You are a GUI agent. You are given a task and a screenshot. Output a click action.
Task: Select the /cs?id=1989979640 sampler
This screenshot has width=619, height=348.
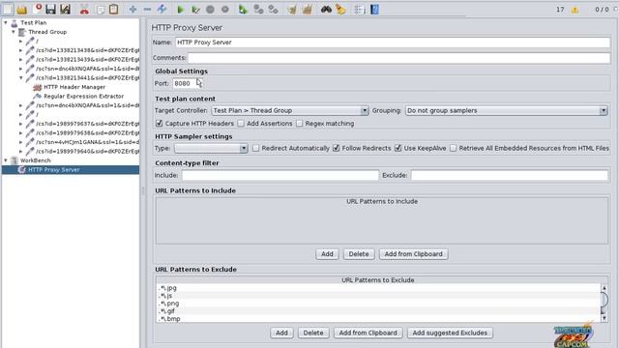click(x=87, y=151)
